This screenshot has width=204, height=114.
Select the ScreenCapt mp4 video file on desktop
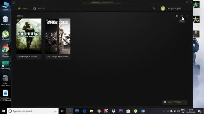tap(5, 95)
